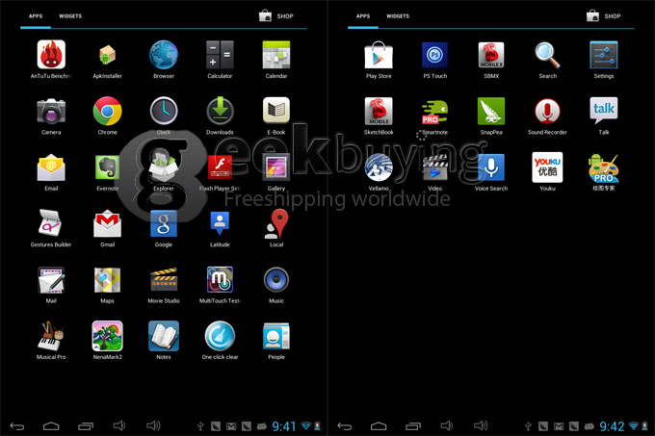The image size is (655, 436).
Task: Launch One click clear
Action: pyautogui.click(x=220, y=336)
